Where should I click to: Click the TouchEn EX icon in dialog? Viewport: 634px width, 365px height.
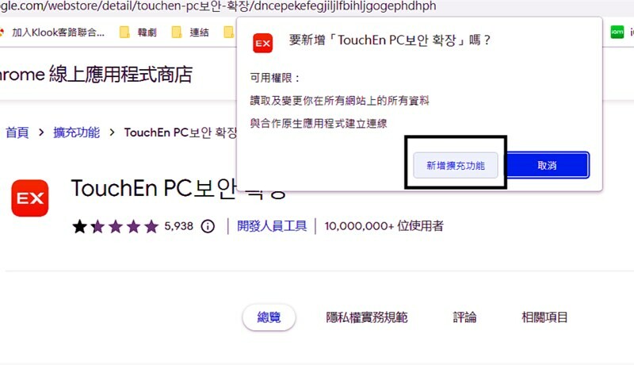click(x=263, y=42)
